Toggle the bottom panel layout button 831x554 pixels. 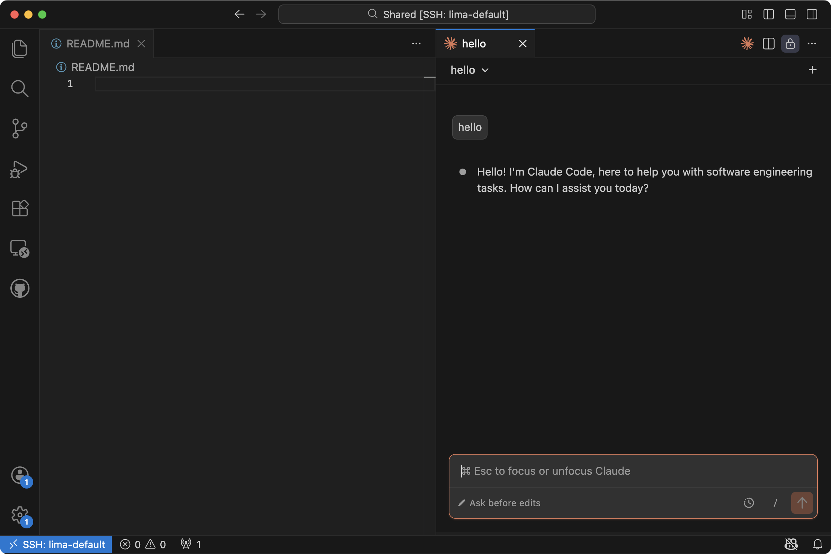point(790,15)
